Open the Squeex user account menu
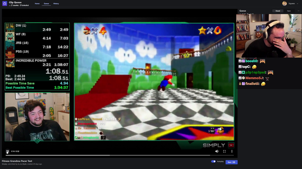Screen dimensions: 302x169 [290, 3]
